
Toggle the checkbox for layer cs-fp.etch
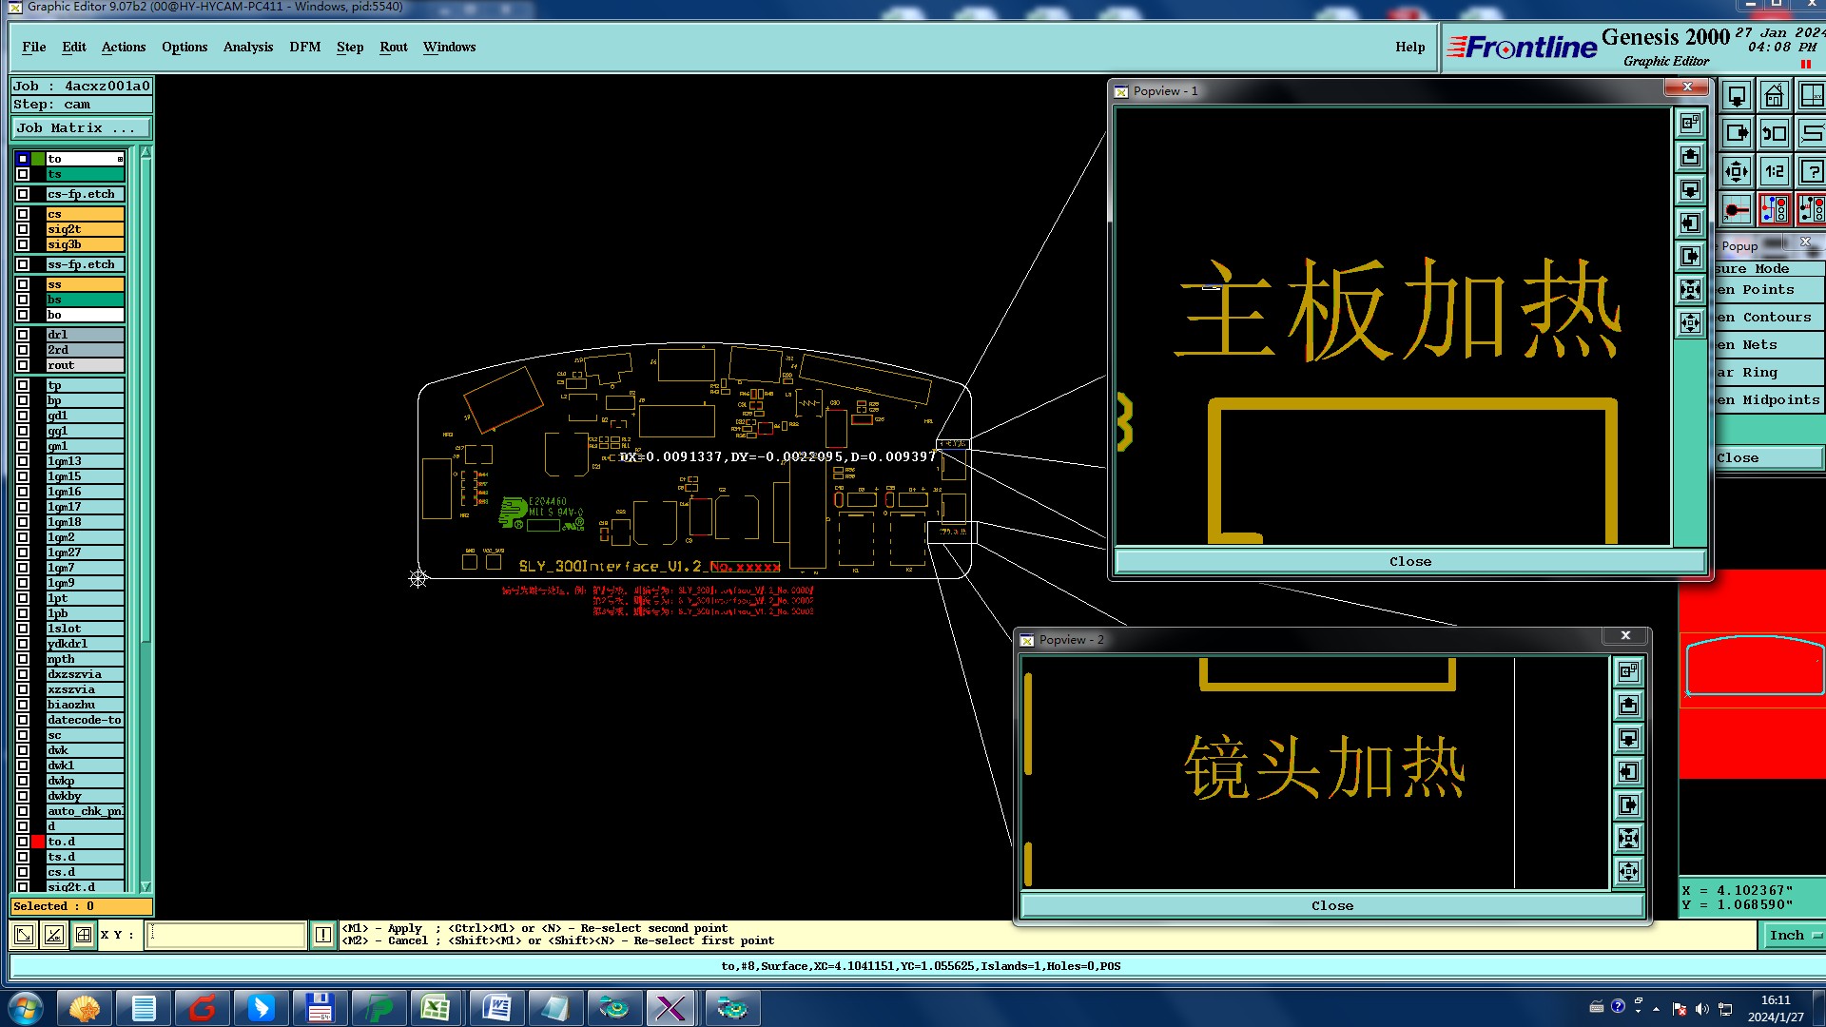pyautogui.click(x=23, y=194)
